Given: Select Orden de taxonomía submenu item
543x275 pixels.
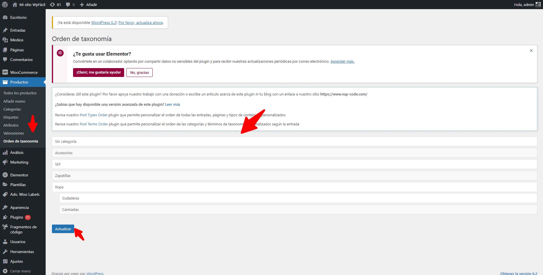Looking at the screenshot, I should [x=21, y=141].
